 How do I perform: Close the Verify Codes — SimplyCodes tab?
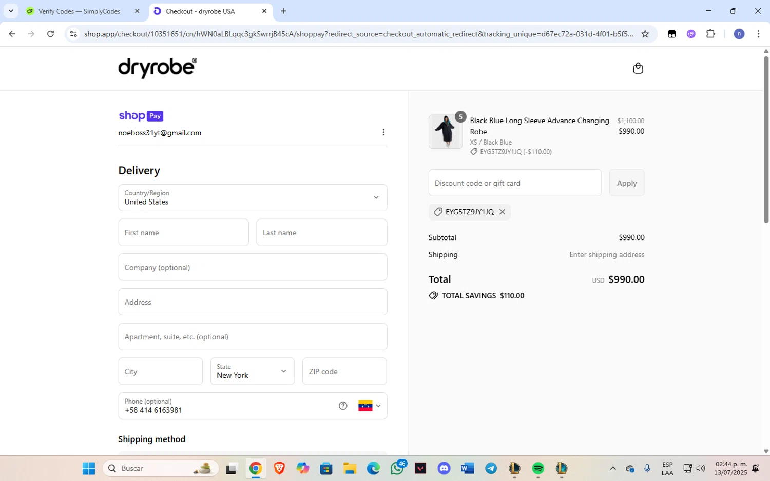coord(137,11)
